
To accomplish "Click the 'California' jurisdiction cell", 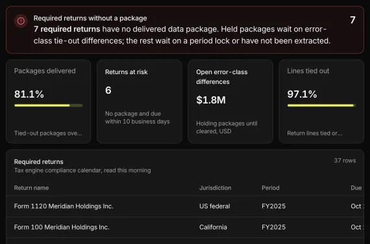I will tap(213, 227).
